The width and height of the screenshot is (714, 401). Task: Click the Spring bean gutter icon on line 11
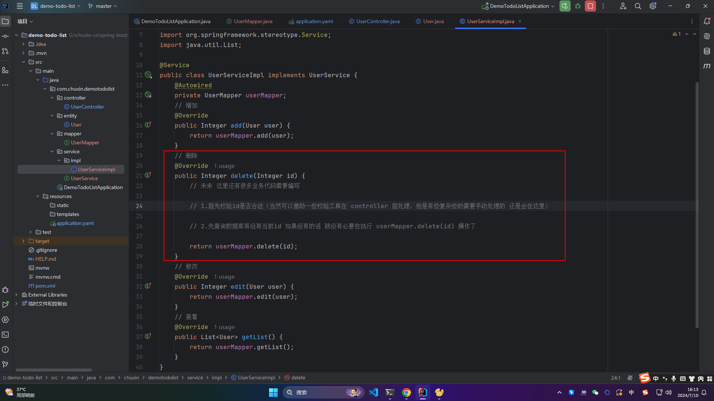pyautogui.click(x=148, y=75)
